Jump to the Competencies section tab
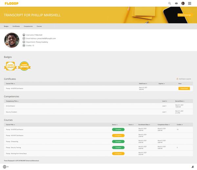This screenshot has width=197, height=170. click(x=28, y=26)
